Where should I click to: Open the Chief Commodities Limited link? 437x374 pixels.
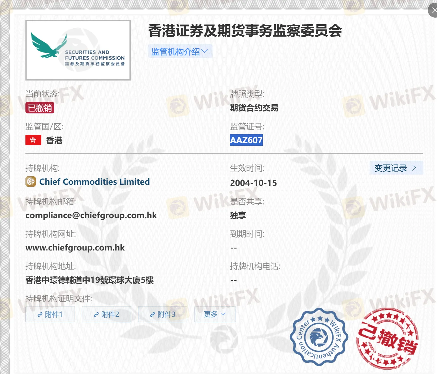tap(95, 182)
